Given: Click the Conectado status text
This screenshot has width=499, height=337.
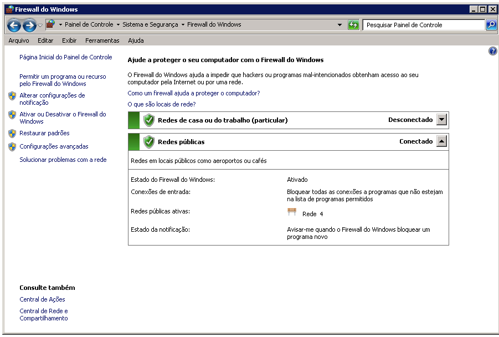Looking at the screenshot, I should point(416,141).
